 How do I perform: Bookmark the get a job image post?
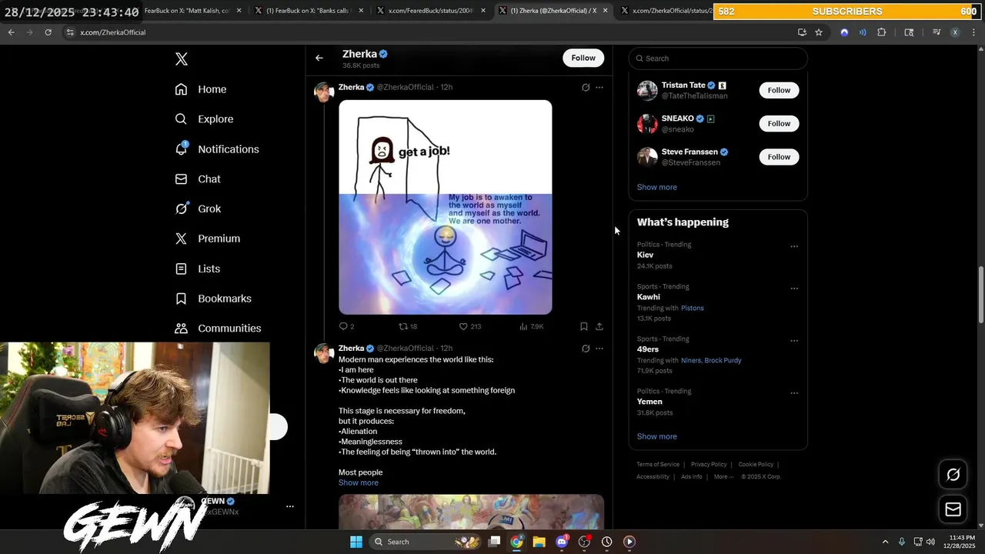point(584,326)
